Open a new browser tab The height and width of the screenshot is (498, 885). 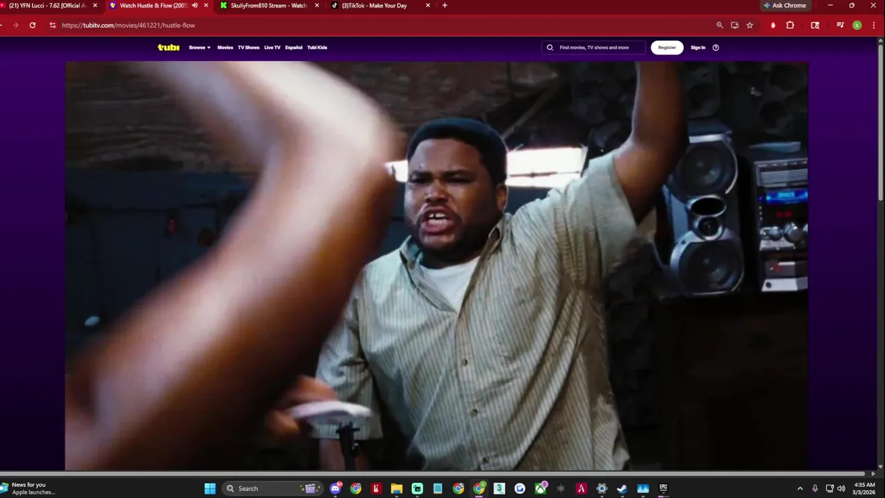pos(445,6)
